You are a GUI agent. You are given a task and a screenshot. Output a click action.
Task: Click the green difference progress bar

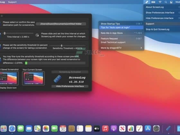[x=55, y=63]
